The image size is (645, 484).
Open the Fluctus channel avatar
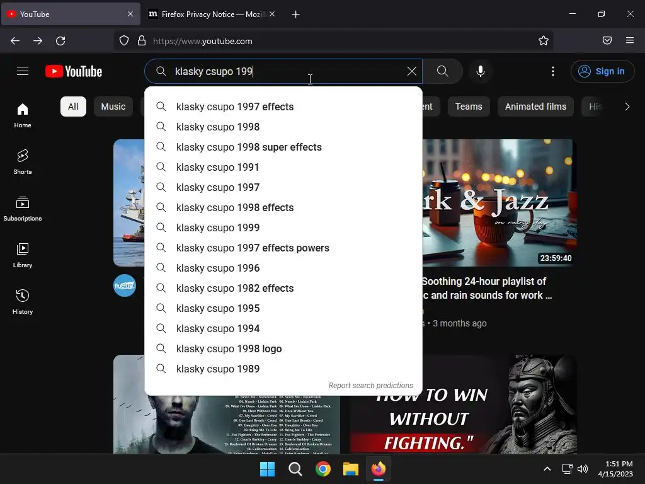point(125,285)
